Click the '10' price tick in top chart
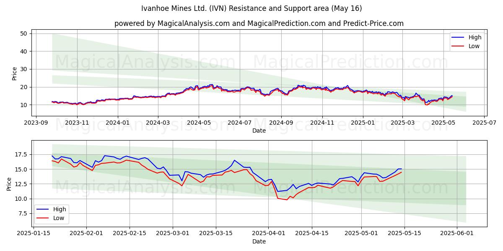The height and width of the screenshot is (251, 503). (24, 105)
